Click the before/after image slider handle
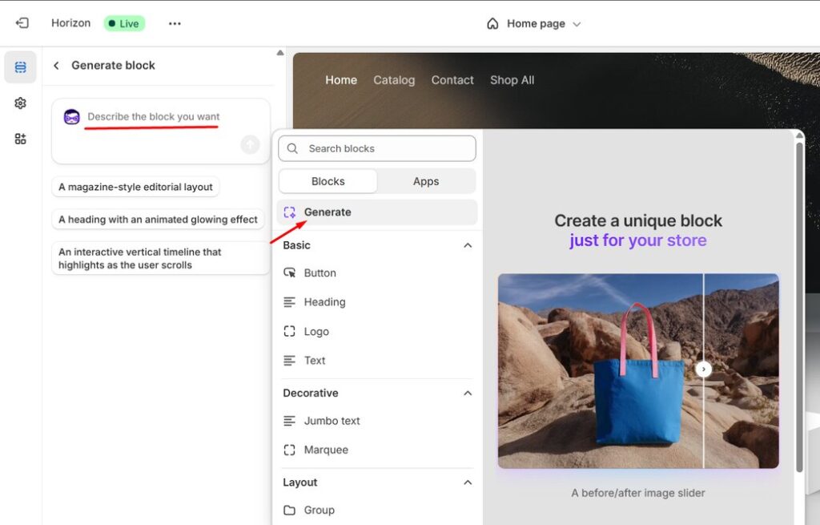 (703, 369)
